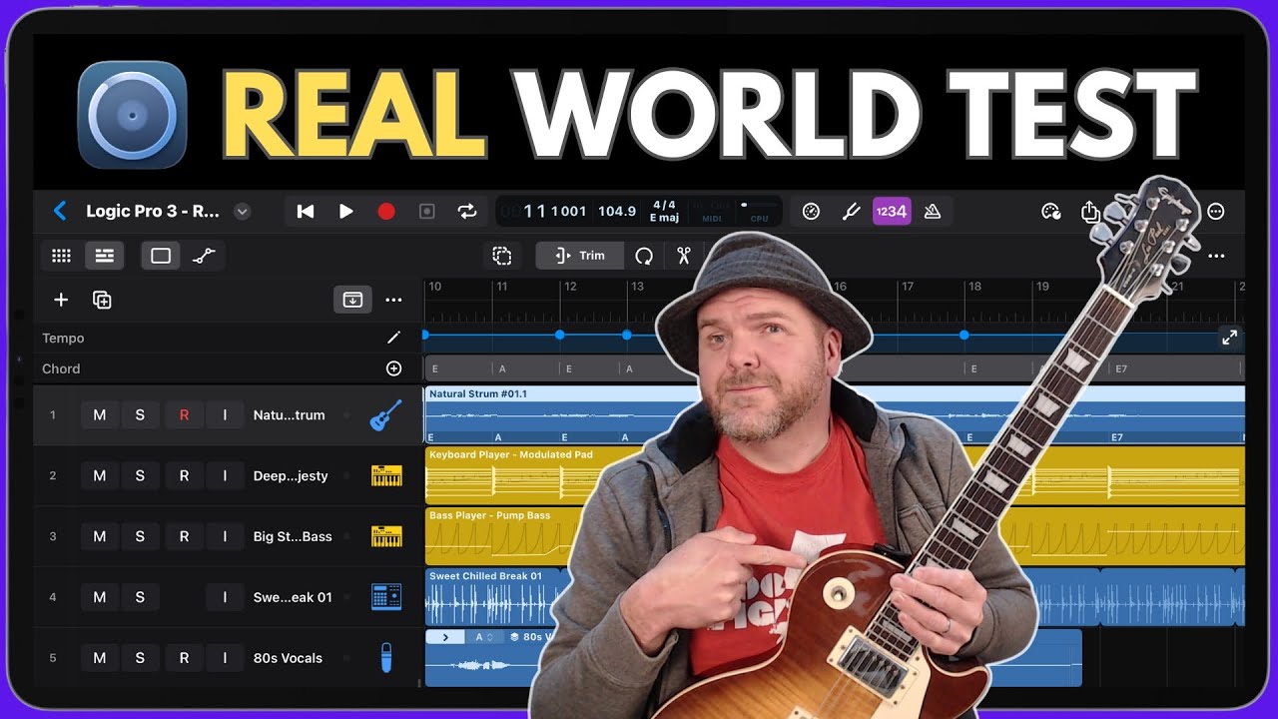The width and height of the screenshot is (1278, 719).
Task: Open the project title dropdown chevron
Action: coord(242,212)
